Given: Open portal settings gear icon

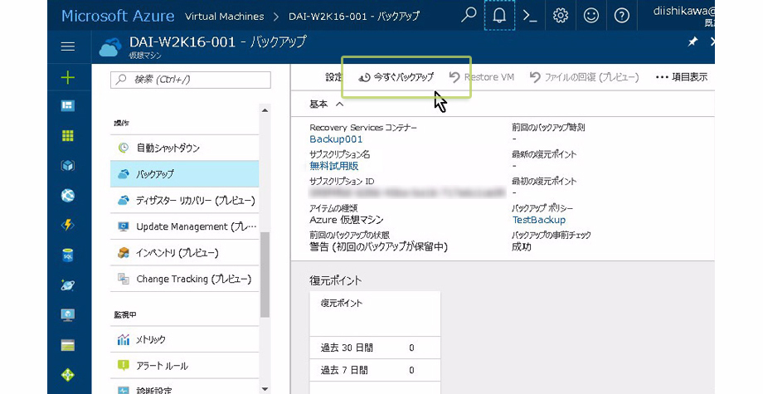Looking at the screenshot, I should [x=561, y=15].
